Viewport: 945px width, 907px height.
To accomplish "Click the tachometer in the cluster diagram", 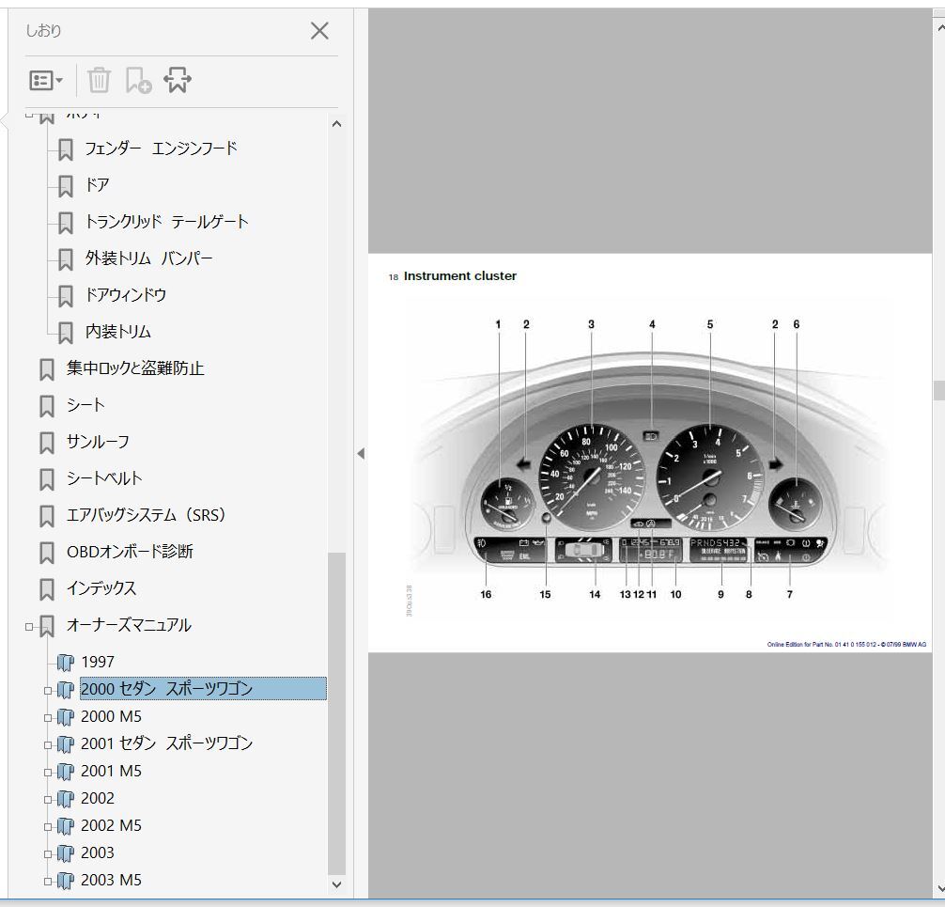I will point(709,476).
